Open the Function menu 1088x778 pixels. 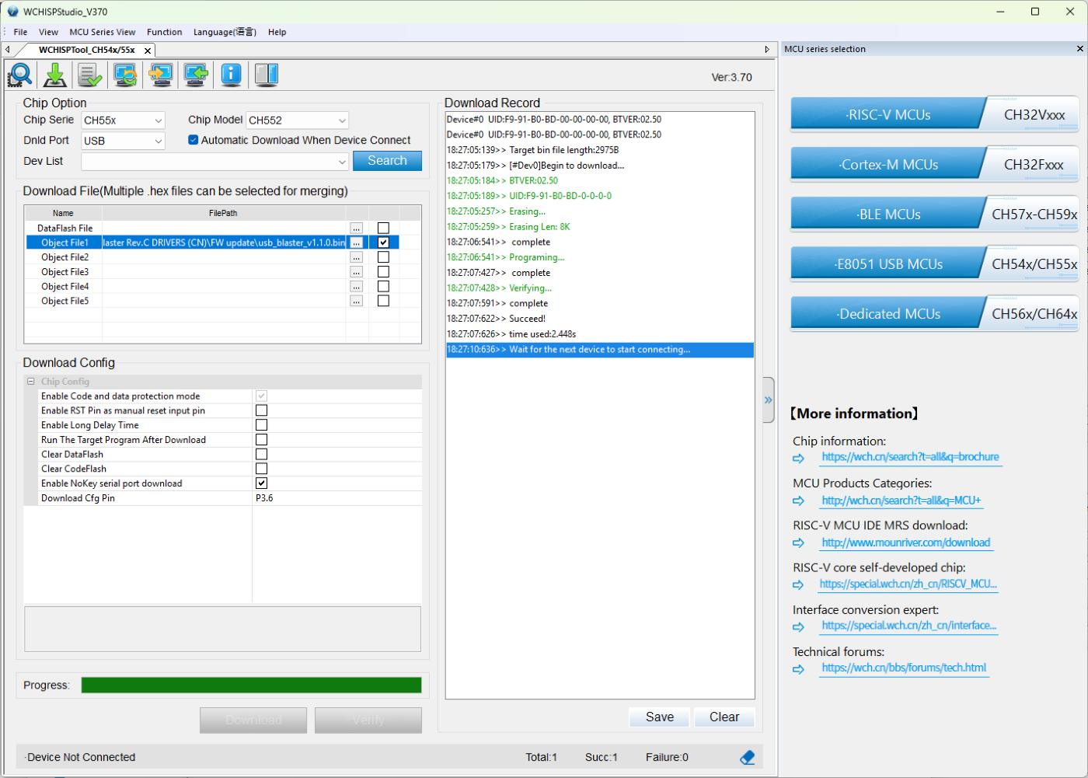tap(164, 32)
